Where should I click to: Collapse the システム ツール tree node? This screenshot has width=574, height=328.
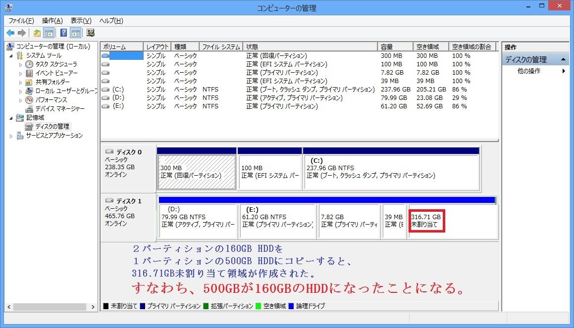tap(11, 55)
